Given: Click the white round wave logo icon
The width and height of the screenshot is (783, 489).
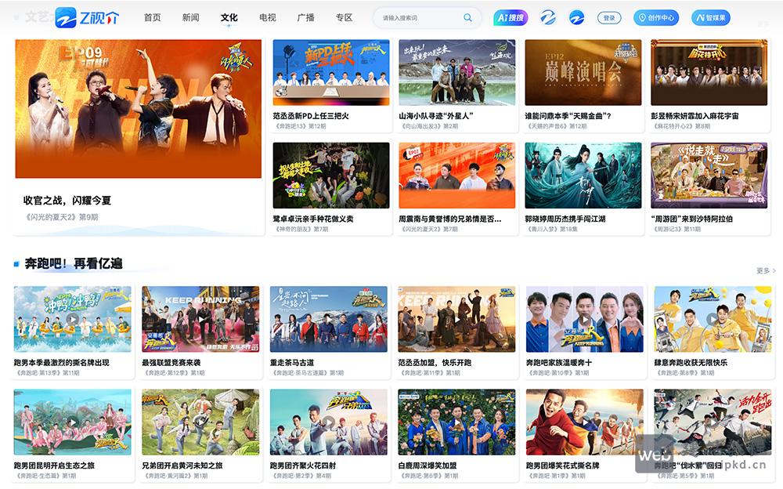Looking at the screenshot, I should click(548, 17).
